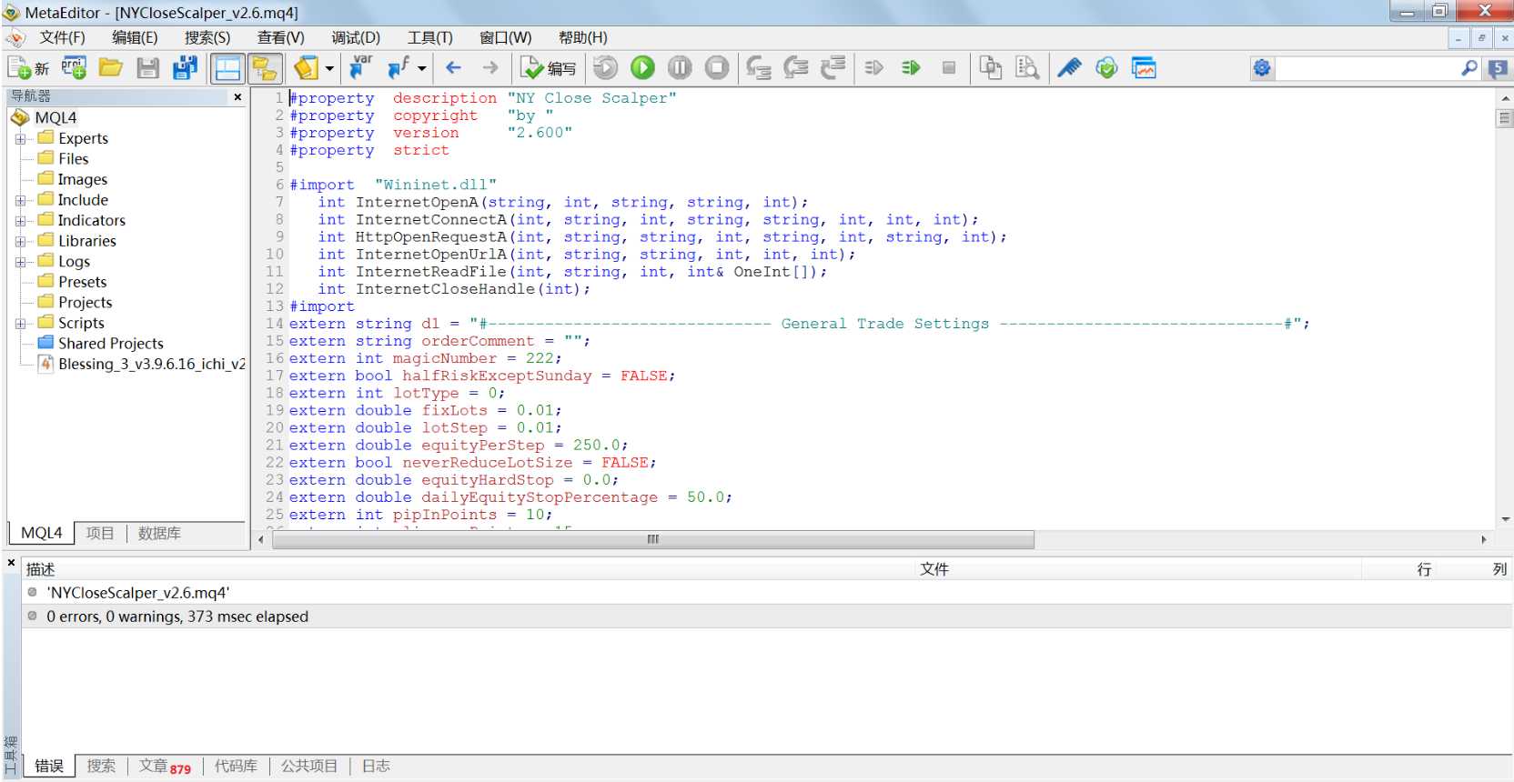
Task: Select Blessing_3_v3.9.6.16_ichi file in navigator
Action: tap(142, 364)
